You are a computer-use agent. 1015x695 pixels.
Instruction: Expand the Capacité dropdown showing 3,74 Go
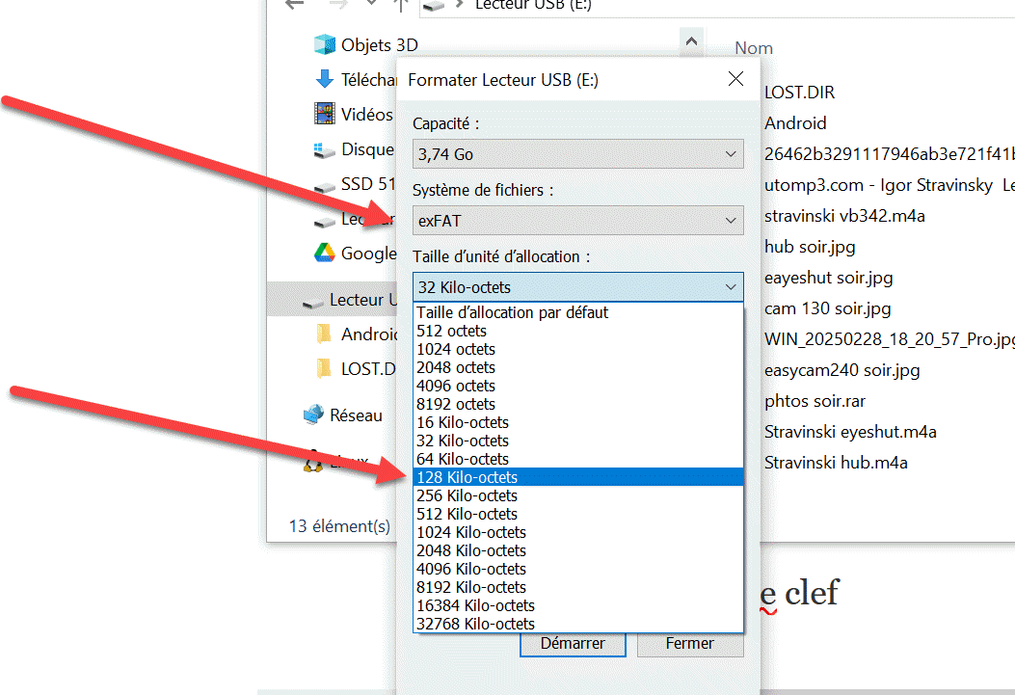tap(577, 154)
